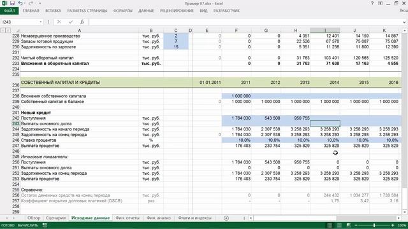Select the Новый кредит cell
This screenshot has height=229, width=408.
click(79, 113)
